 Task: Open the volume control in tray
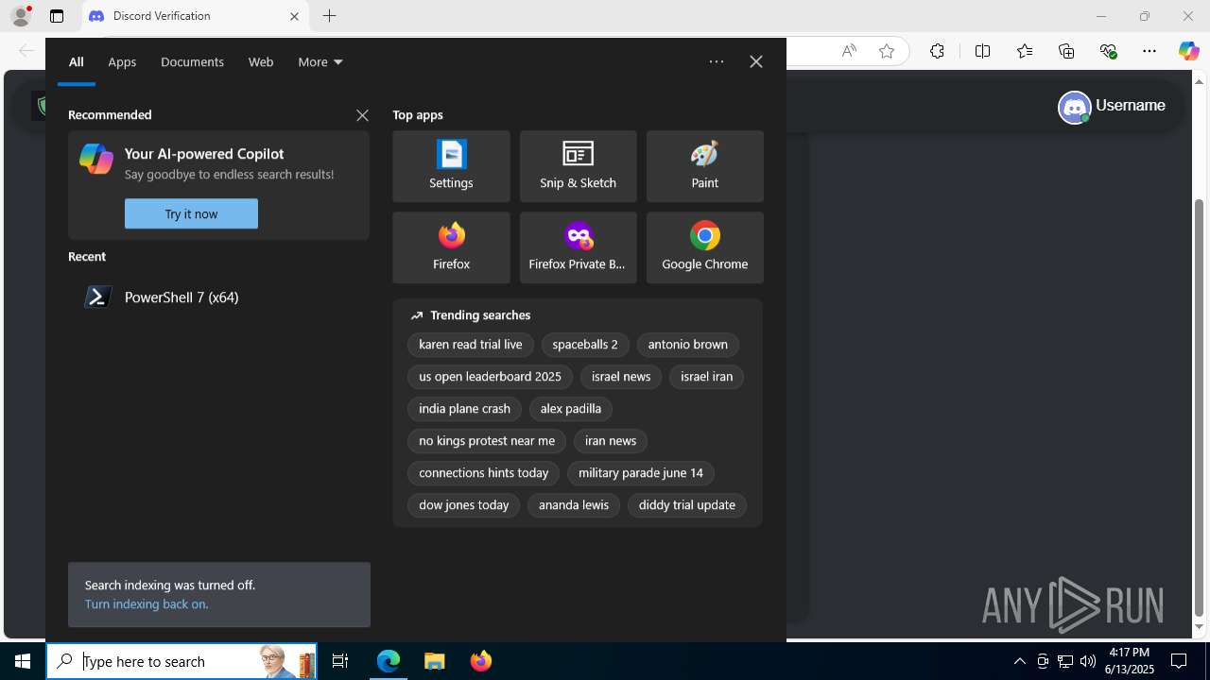(1087, 661)
